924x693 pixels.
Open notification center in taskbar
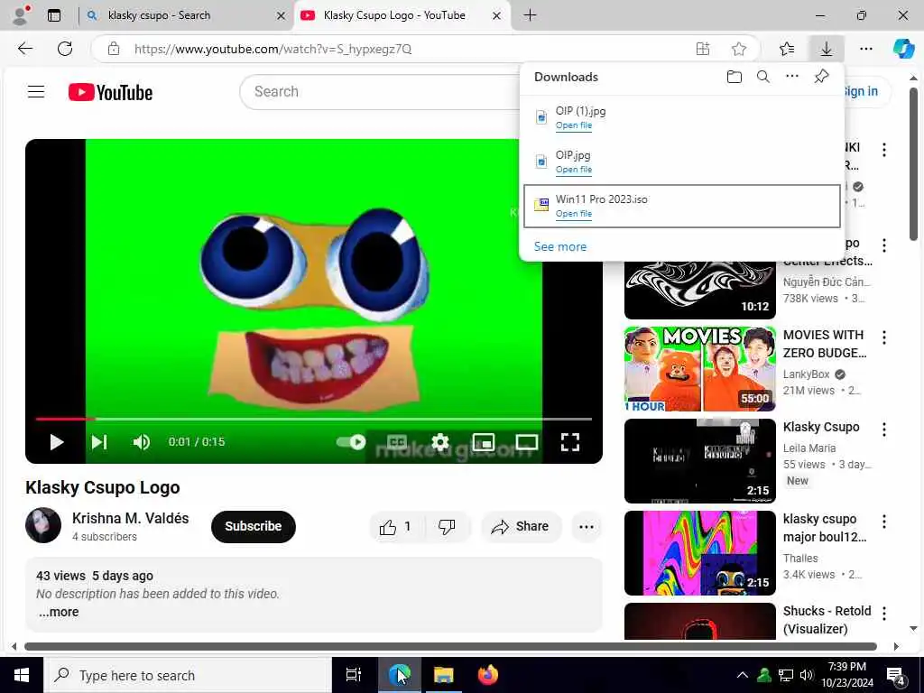pyautogui.click(x=896, y=676)
